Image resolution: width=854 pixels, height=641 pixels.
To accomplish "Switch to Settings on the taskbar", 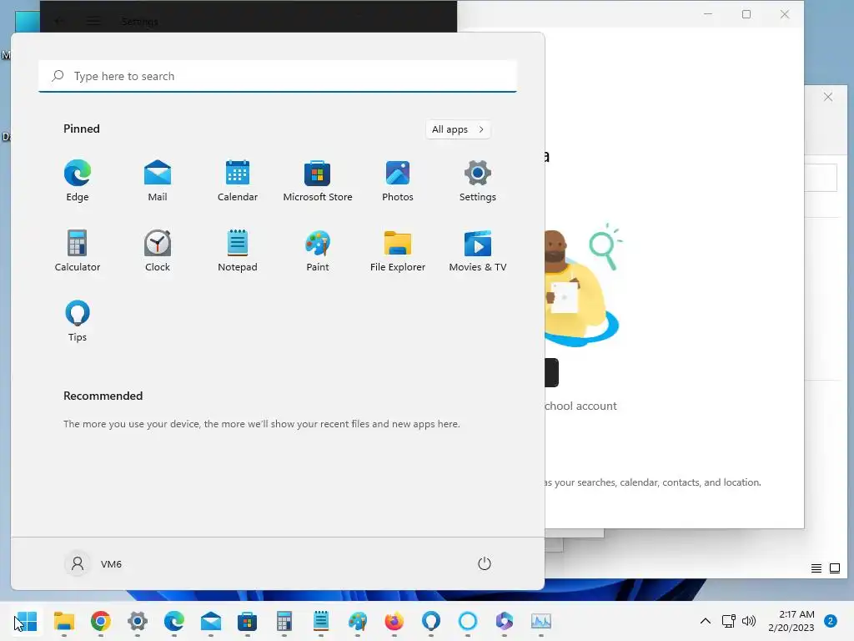I will pyautogui.click(x=138, y=621).
